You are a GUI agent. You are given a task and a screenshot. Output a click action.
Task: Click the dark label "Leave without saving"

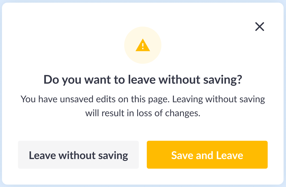tap(79, 156)
